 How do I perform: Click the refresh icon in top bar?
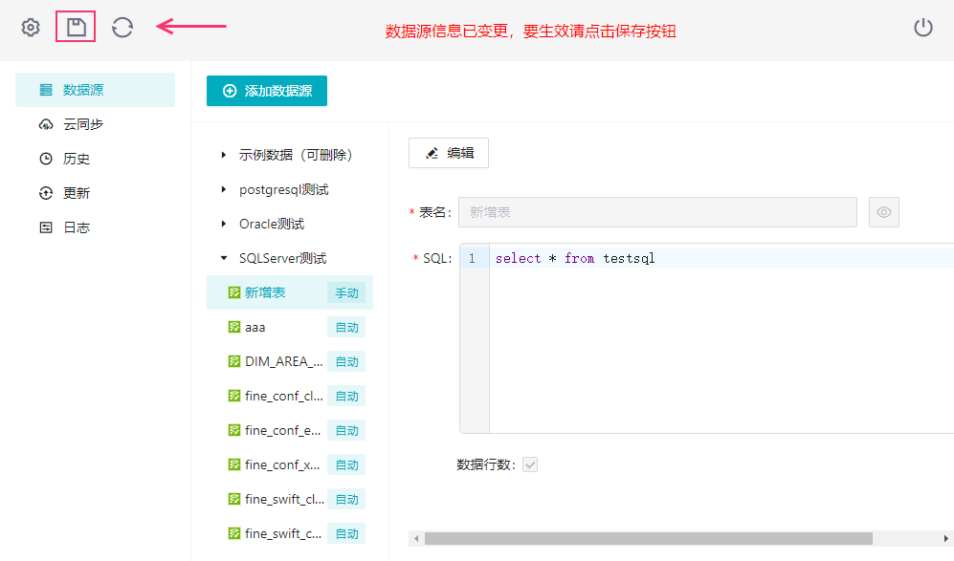(122, 28)
